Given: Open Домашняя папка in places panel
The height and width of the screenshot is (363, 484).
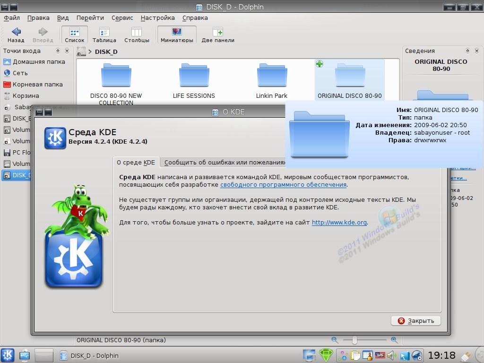Looking at the screenshot, I should [35, 62].
